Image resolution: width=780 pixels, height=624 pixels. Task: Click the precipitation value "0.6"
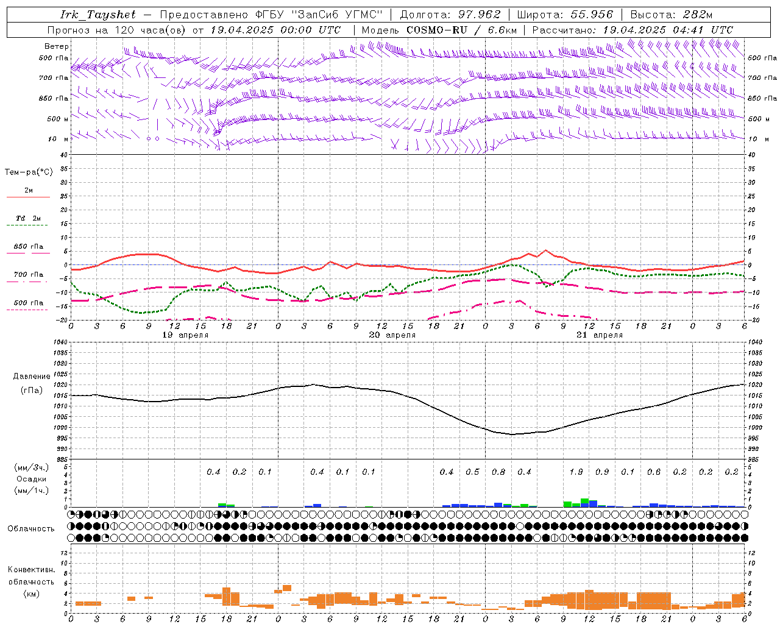[x=654, y=472]
